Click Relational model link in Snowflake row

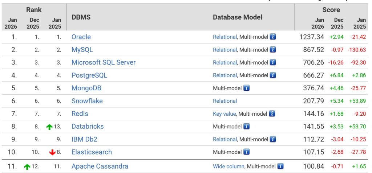click(x=225, y=101)
